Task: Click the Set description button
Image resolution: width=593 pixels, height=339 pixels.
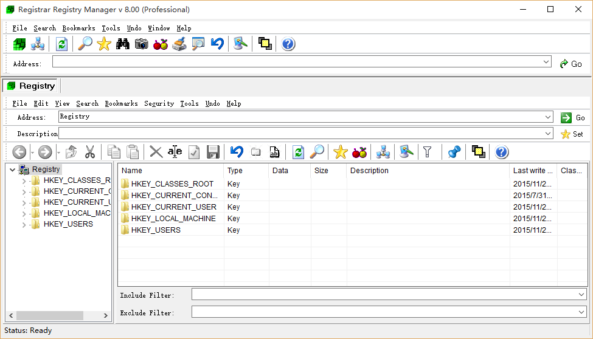Action: click(572, 134)
